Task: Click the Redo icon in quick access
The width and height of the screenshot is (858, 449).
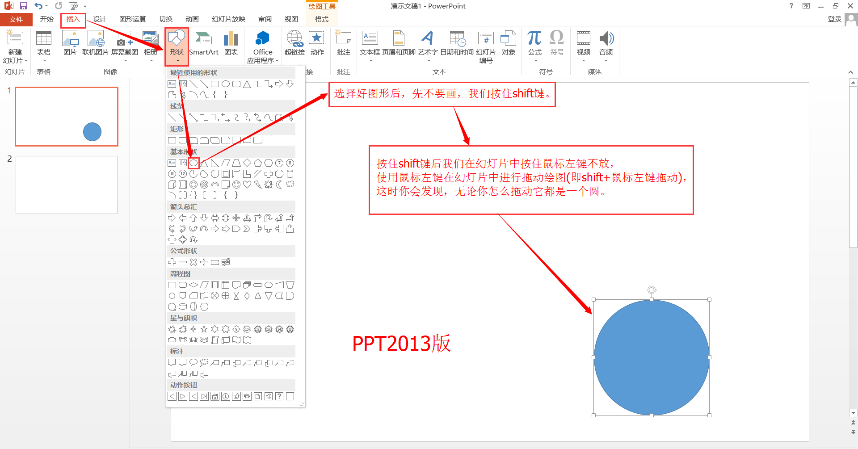Action: (x=59, y=6)
